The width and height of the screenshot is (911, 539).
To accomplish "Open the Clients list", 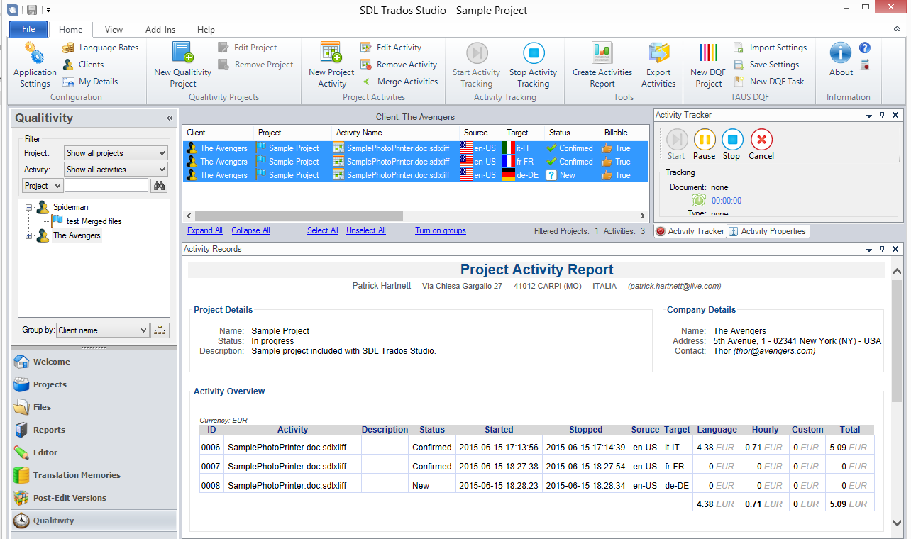I will click(x=83, y=65).
